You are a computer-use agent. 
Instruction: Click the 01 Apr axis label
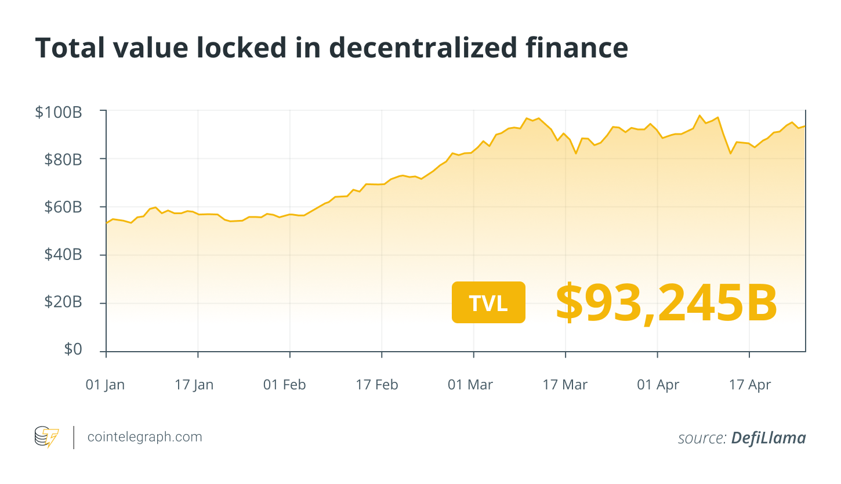coord(658,385)
